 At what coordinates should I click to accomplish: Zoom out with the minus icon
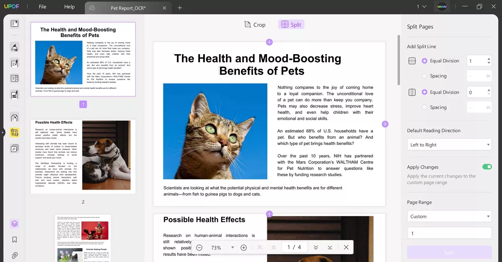(x=199, y=247)
